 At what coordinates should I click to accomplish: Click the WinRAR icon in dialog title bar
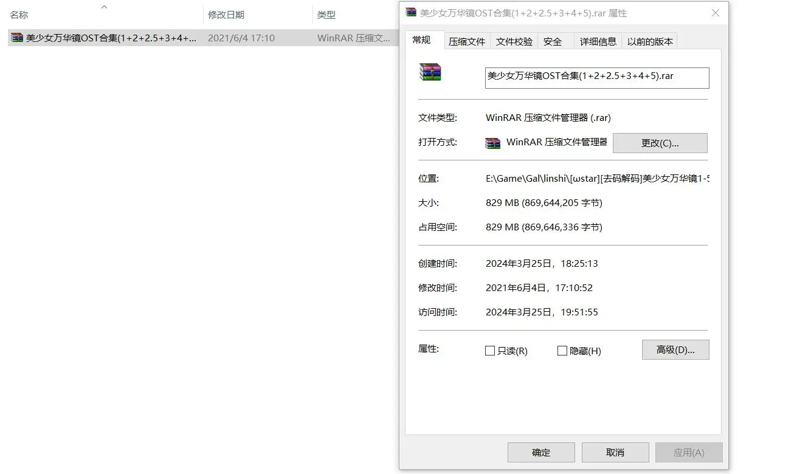pos(411,13)
